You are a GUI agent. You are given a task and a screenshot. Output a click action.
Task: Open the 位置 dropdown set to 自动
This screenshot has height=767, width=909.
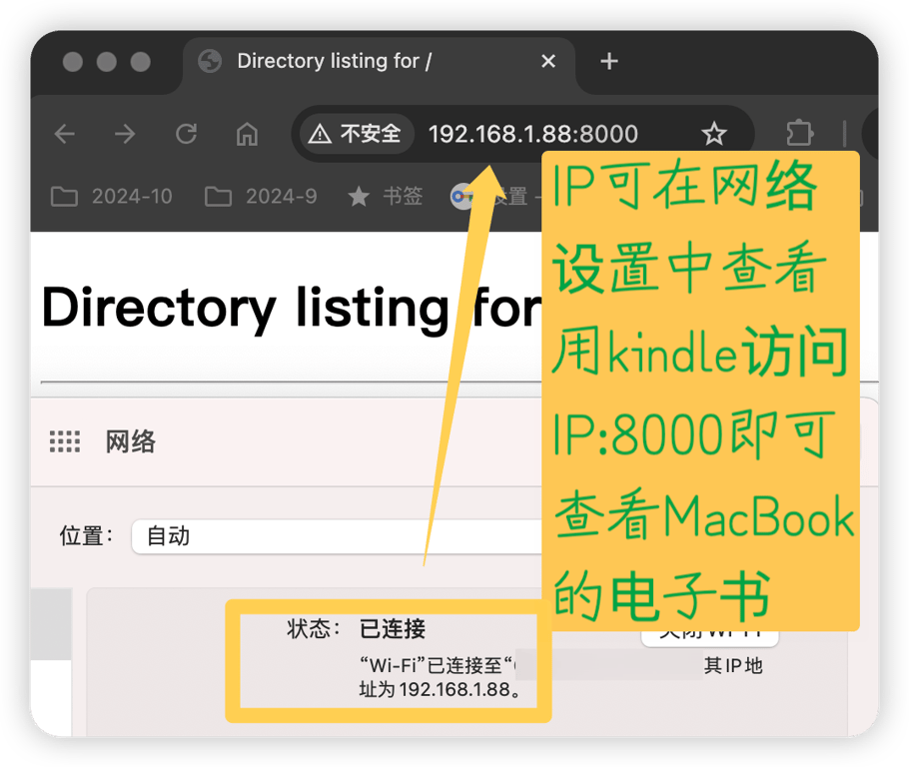[337, 537]
